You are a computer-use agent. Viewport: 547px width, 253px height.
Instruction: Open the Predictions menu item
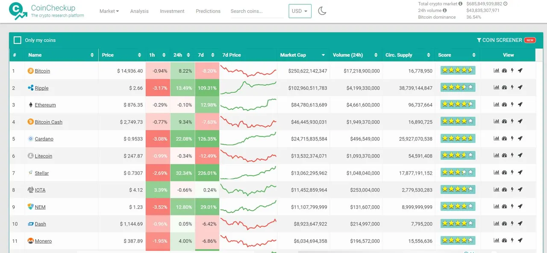tap(208, 11)
